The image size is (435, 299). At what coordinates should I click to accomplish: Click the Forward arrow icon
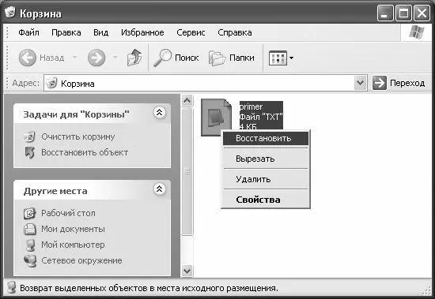(96, 58)
